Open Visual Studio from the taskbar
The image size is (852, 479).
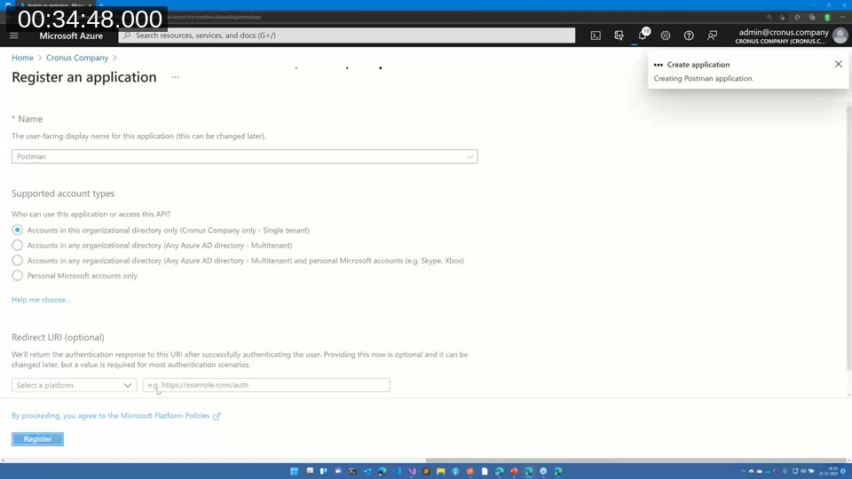point(411,471)
